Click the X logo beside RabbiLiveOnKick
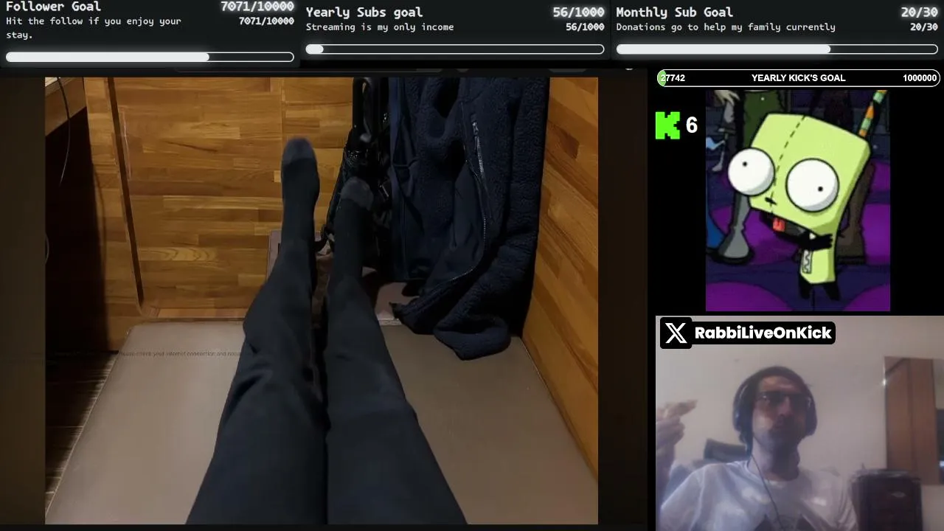Screen dimensions: 944x531 point(676,333)
